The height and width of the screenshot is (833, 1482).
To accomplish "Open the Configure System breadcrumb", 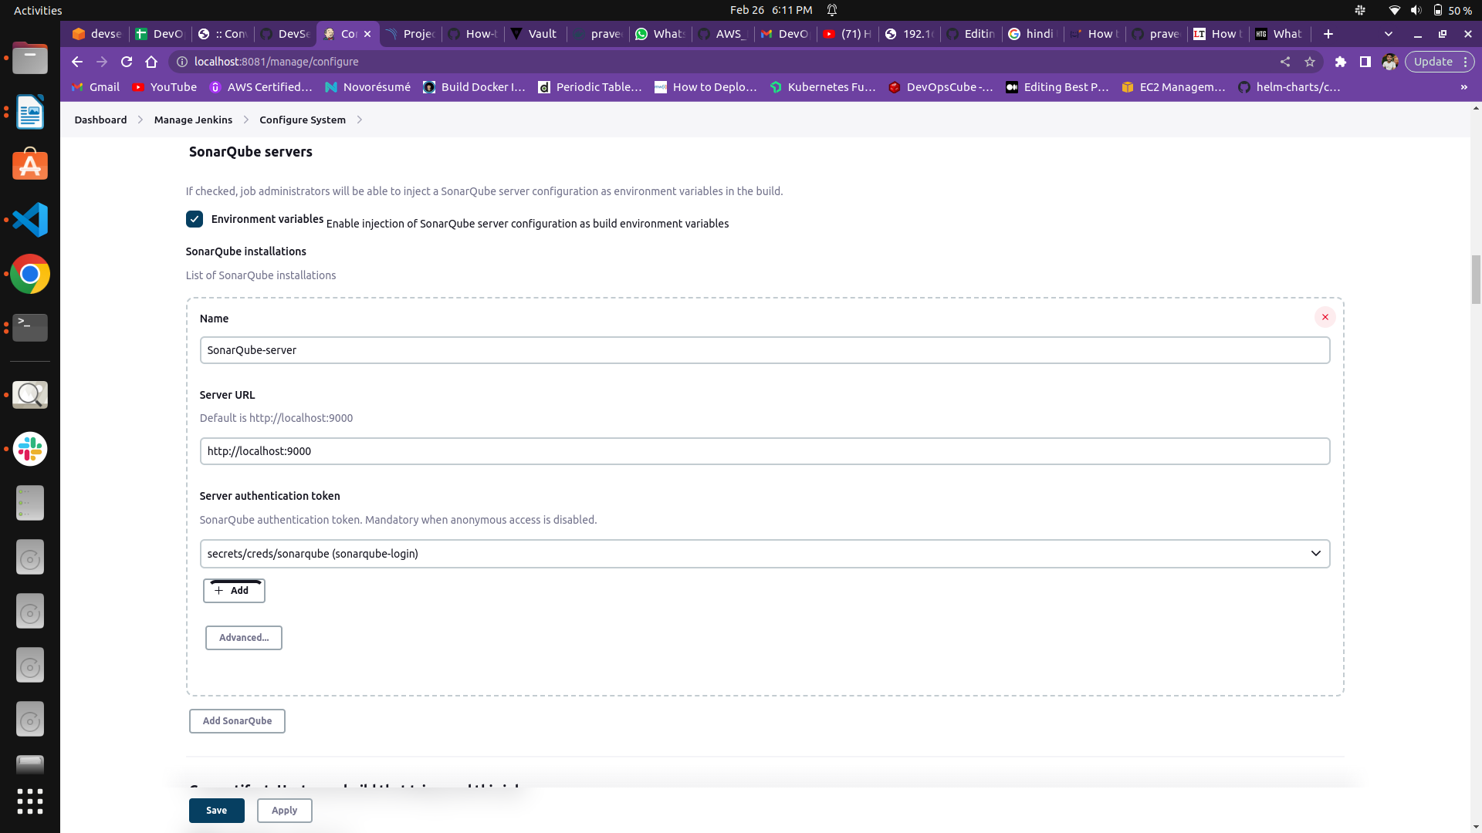I will 303,120.
